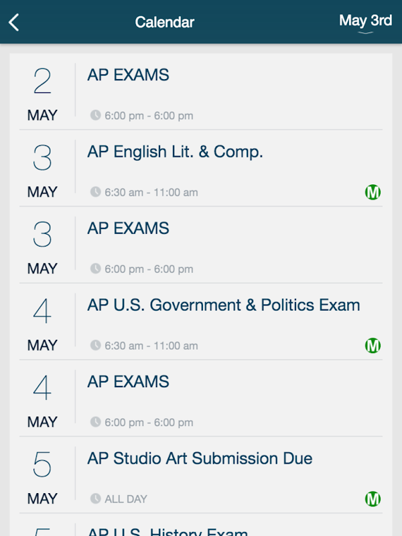The image size is (402, 536).
Task: Tap clock icon for May 2 AP EXAMS
Action: (x=96, y=115)
